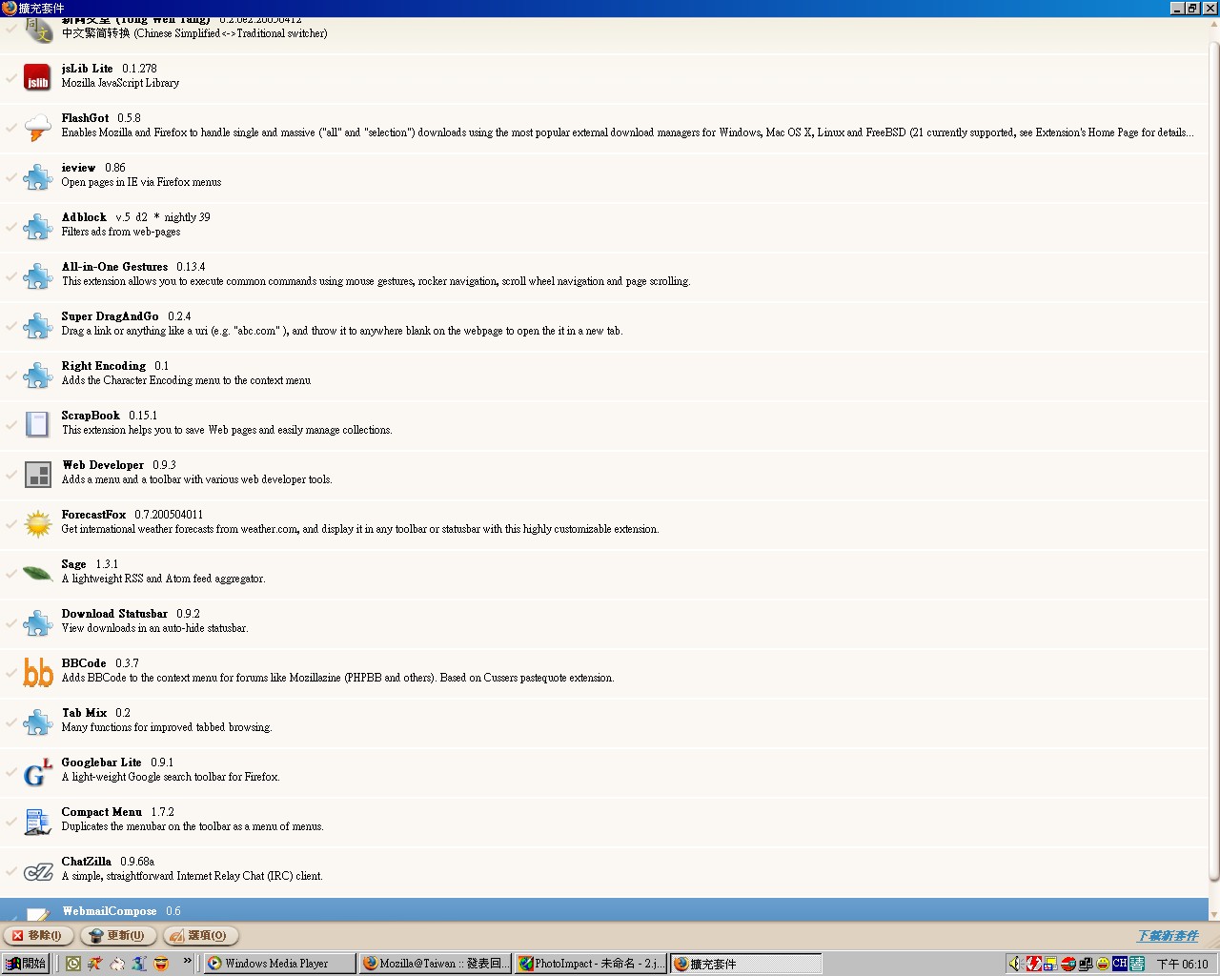The width and height of the screenshot is (1220, 976).
Task: Click the ScrapBook notebook icon
Action: coord(37,424)
